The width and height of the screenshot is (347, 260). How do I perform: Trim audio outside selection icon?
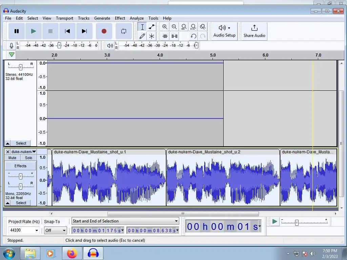165,36
